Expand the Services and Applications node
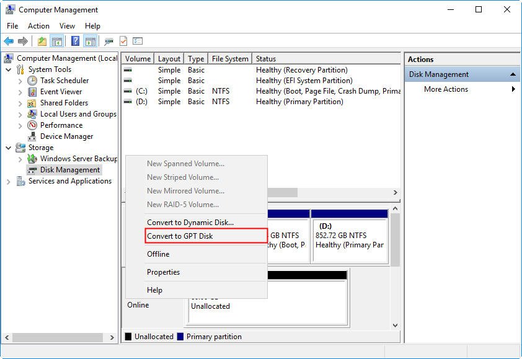Image resolution: width=522 pixels, height=359 pixels. tap(9, 182)
